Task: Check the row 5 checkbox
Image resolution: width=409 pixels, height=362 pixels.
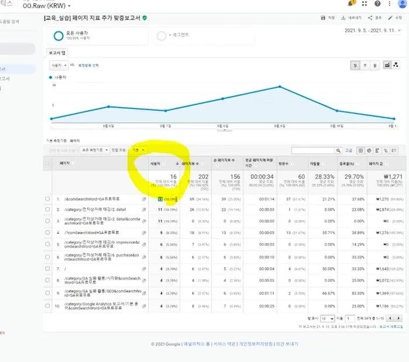Action: tap(47, 244)
